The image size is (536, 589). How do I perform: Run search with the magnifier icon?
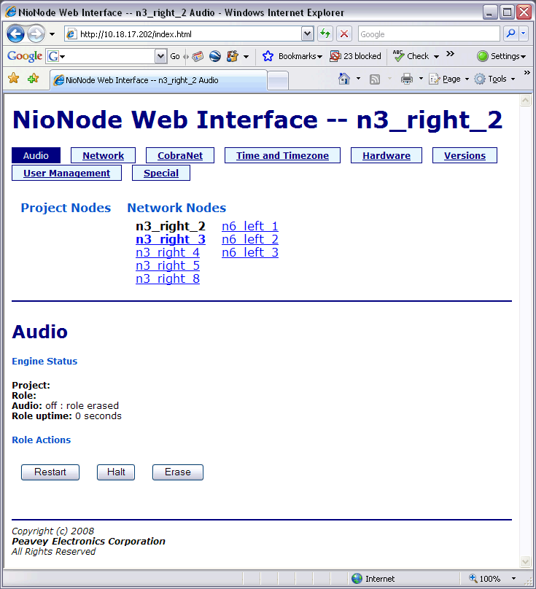(x=510, y=34)
